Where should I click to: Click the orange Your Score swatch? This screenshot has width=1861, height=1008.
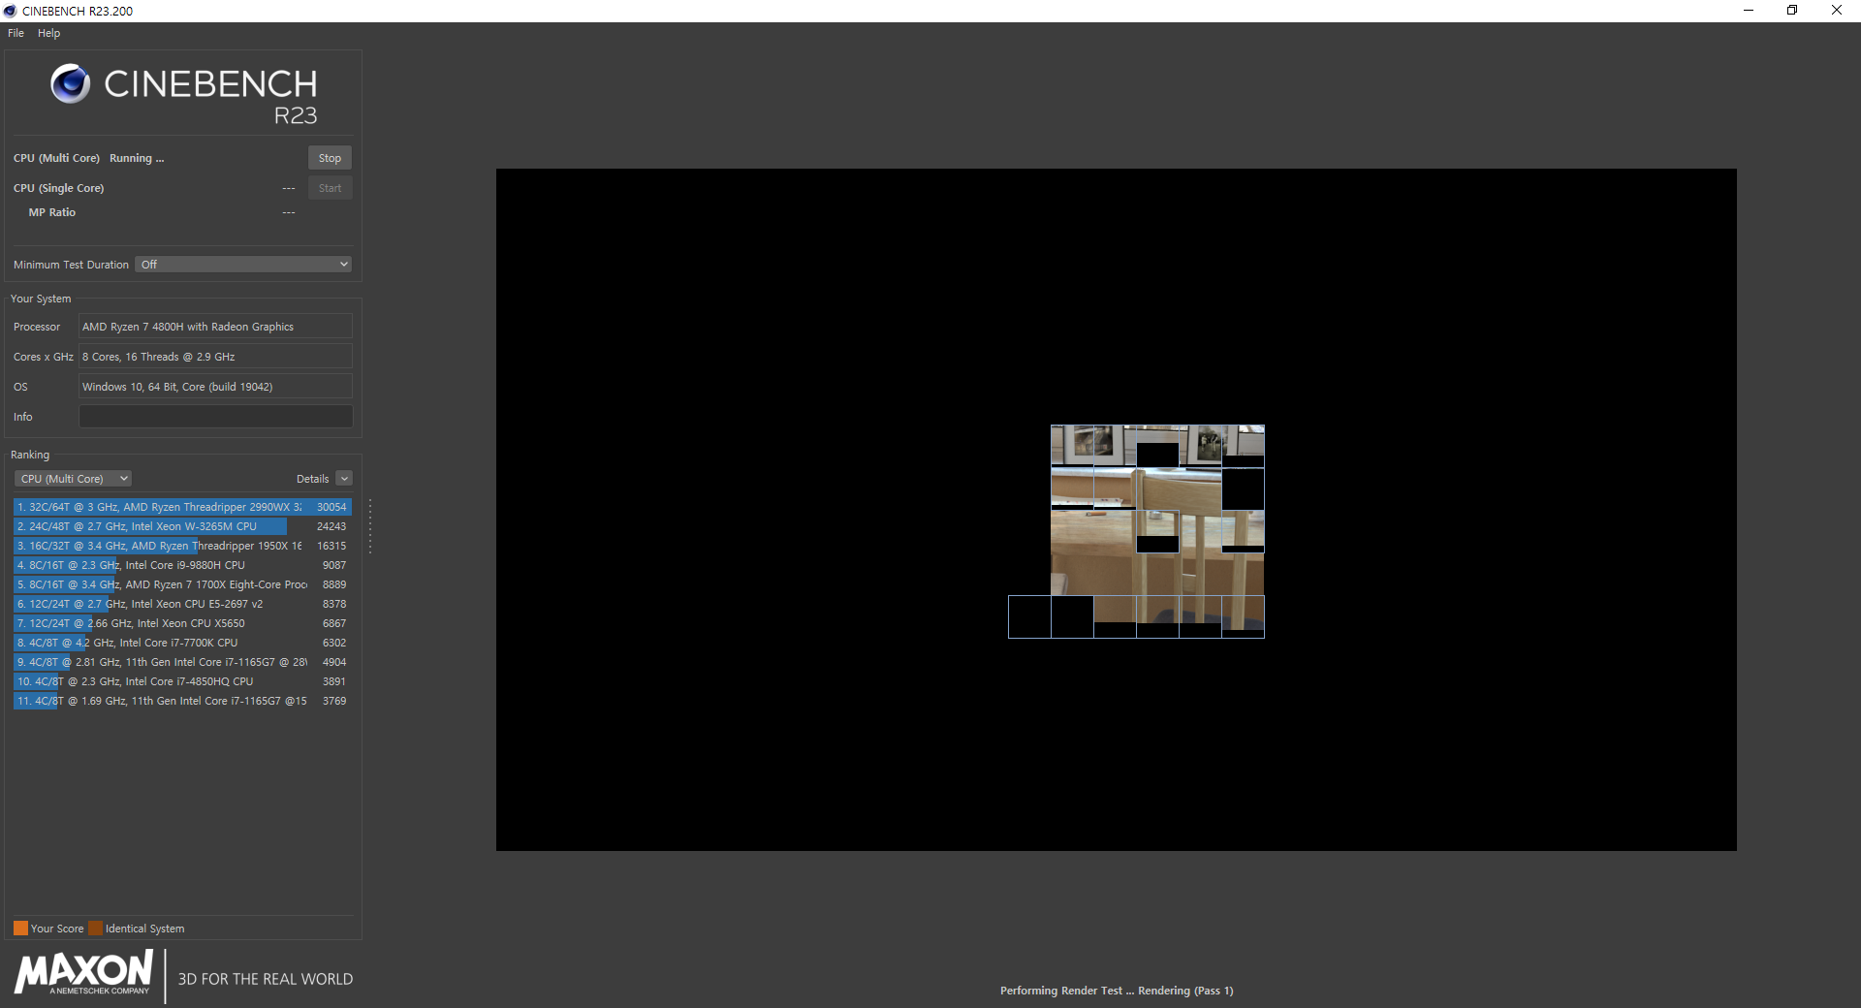tap(20, 928)
